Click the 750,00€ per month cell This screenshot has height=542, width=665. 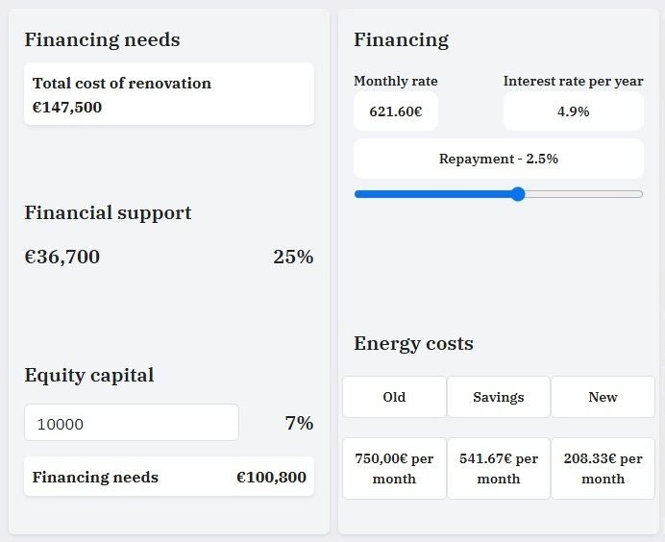pos(394,469)
